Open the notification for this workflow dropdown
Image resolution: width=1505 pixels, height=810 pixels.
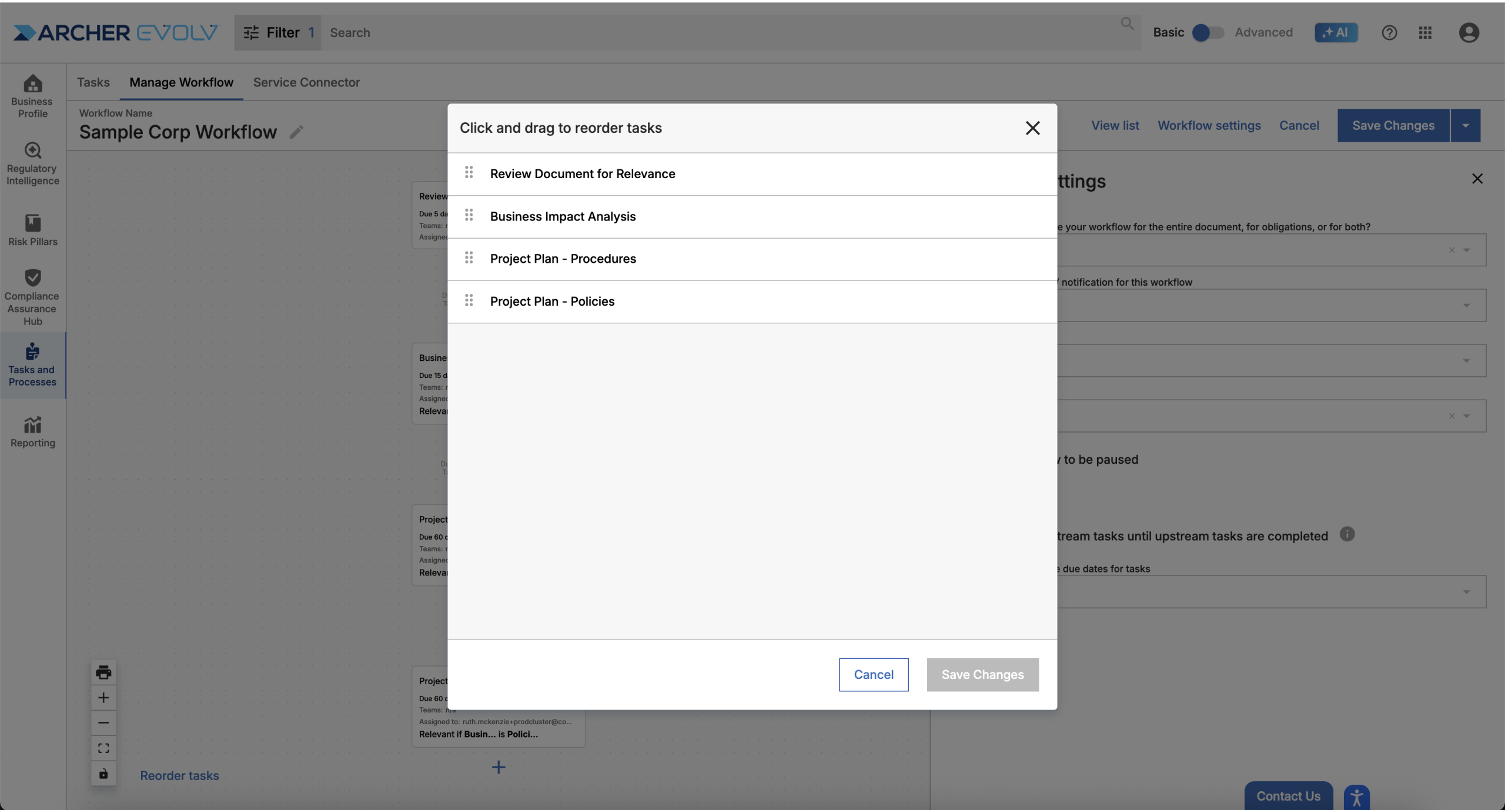(1270, 305)
